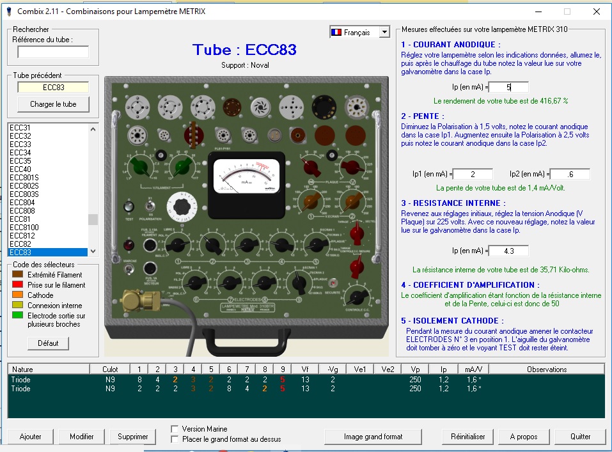Select ECC81 in the tube list
The height and width of the screenshot is (452, 612).
tap(48, 219)
